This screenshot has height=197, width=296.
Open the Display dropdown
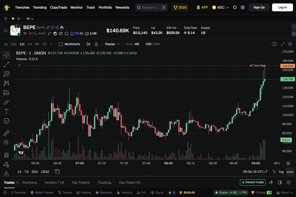112,44
